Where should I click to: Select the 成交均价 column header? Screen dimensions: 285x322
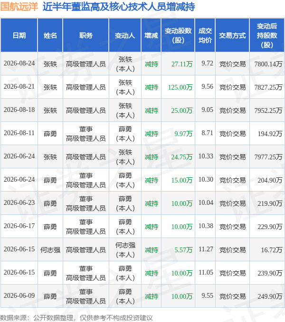point(205,35)
